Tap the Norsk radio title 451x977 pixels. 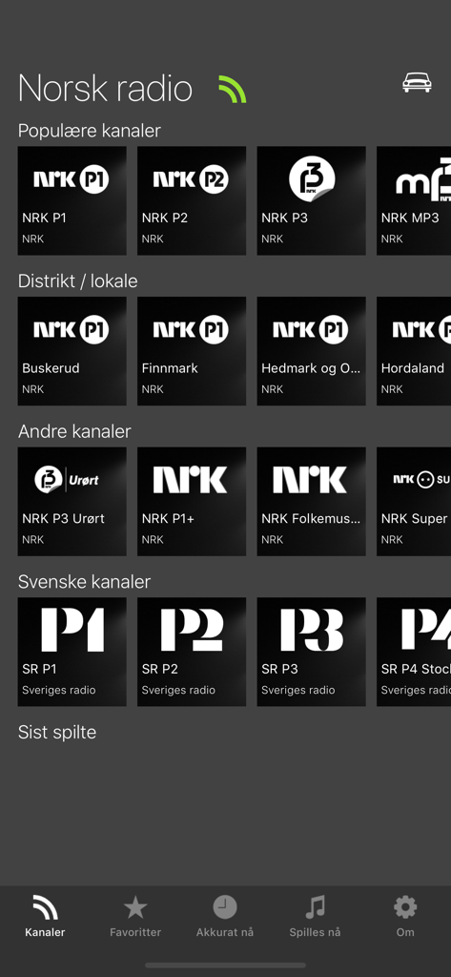pyautogui.click(x=105, y=89)
